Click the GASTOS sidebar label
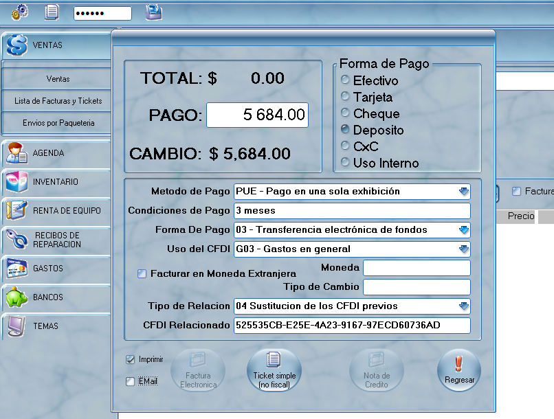The width and height of the screenshot is (554, 419). (x=48, y=269)
